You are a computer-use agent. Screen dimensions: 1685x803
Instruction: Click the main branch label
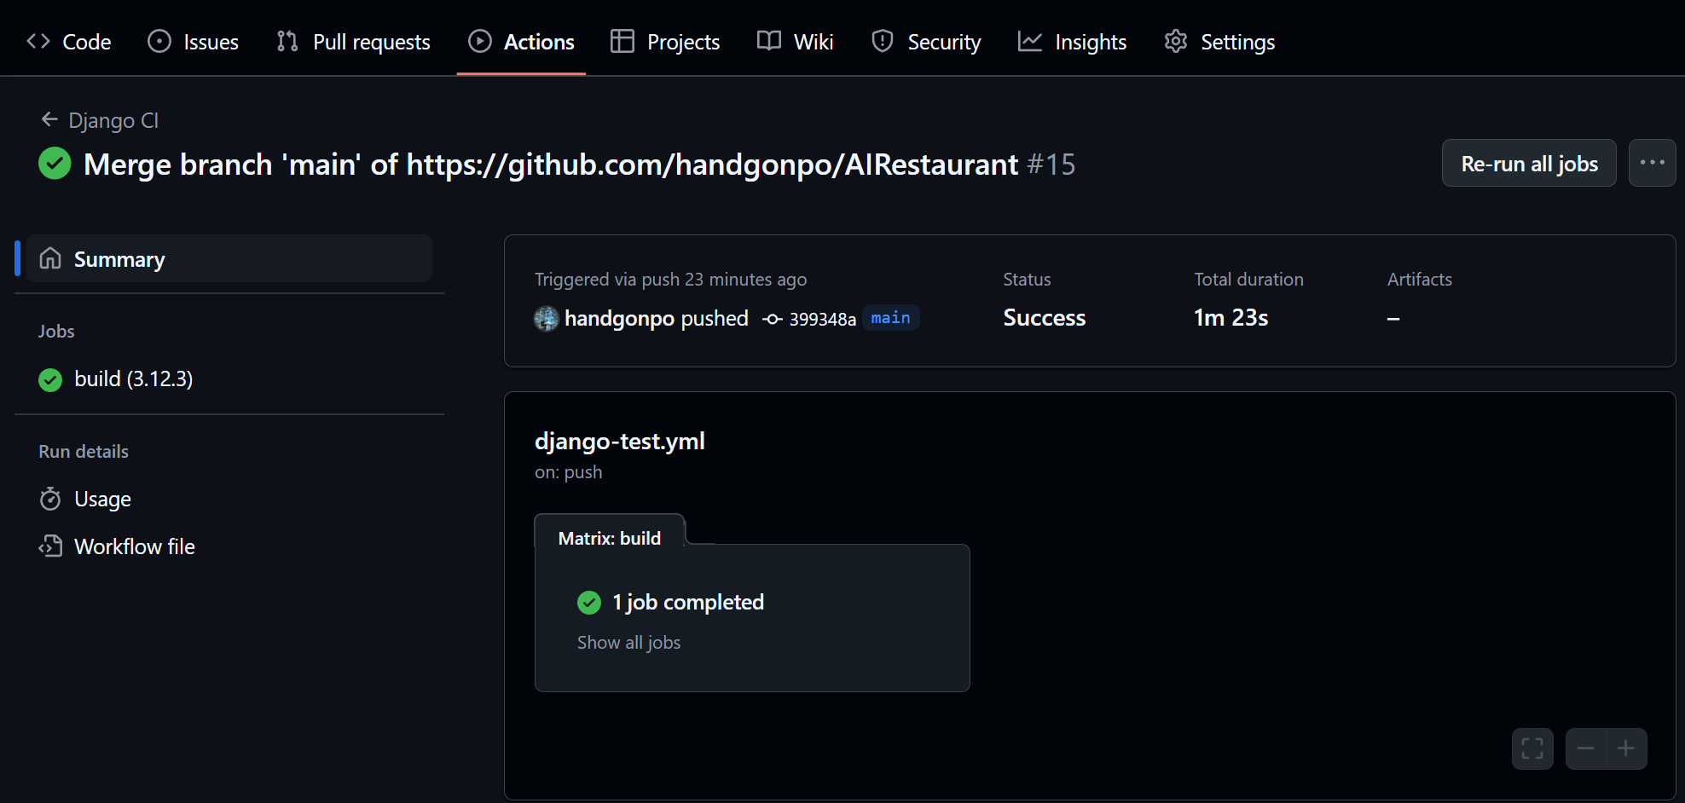coord(890,318)
